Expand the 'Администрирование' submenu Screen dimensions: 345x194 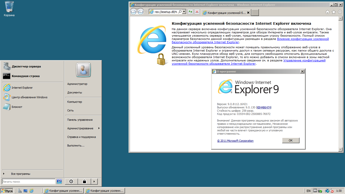point(83,128)
